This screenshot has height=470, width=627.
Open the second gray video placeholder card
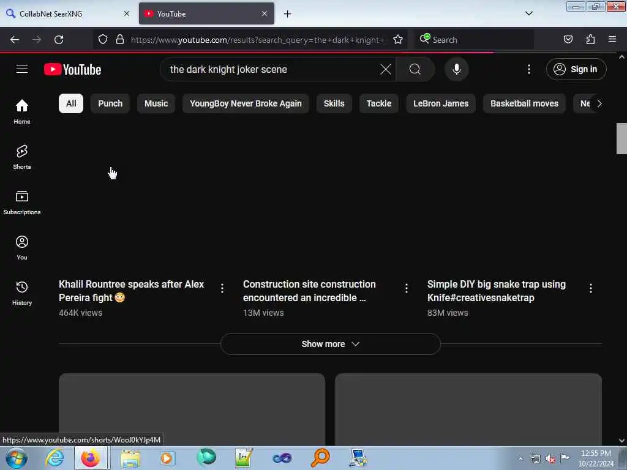point(468,409)
